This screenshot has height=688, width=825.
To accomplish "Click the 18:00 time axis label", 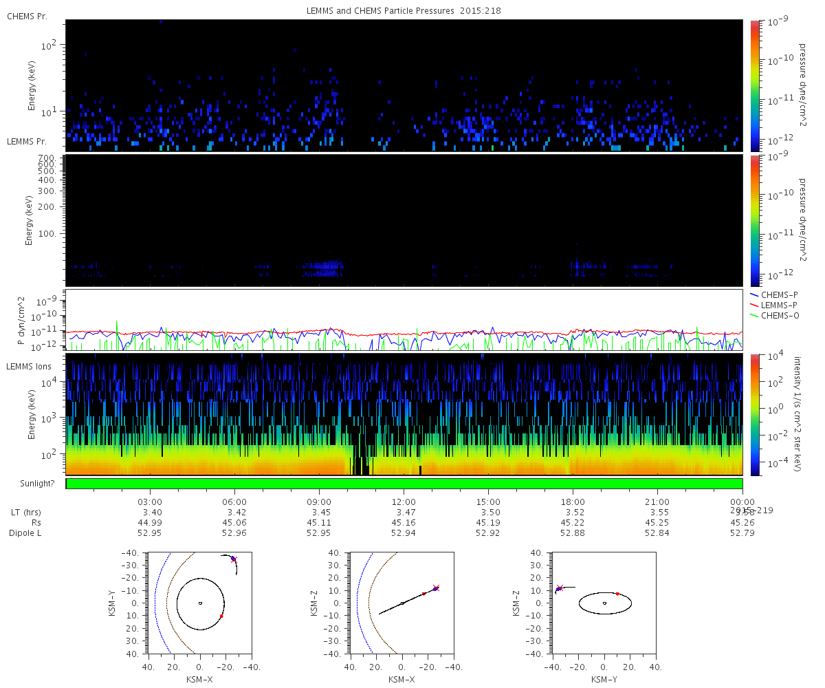I will (x=573, y=502).
